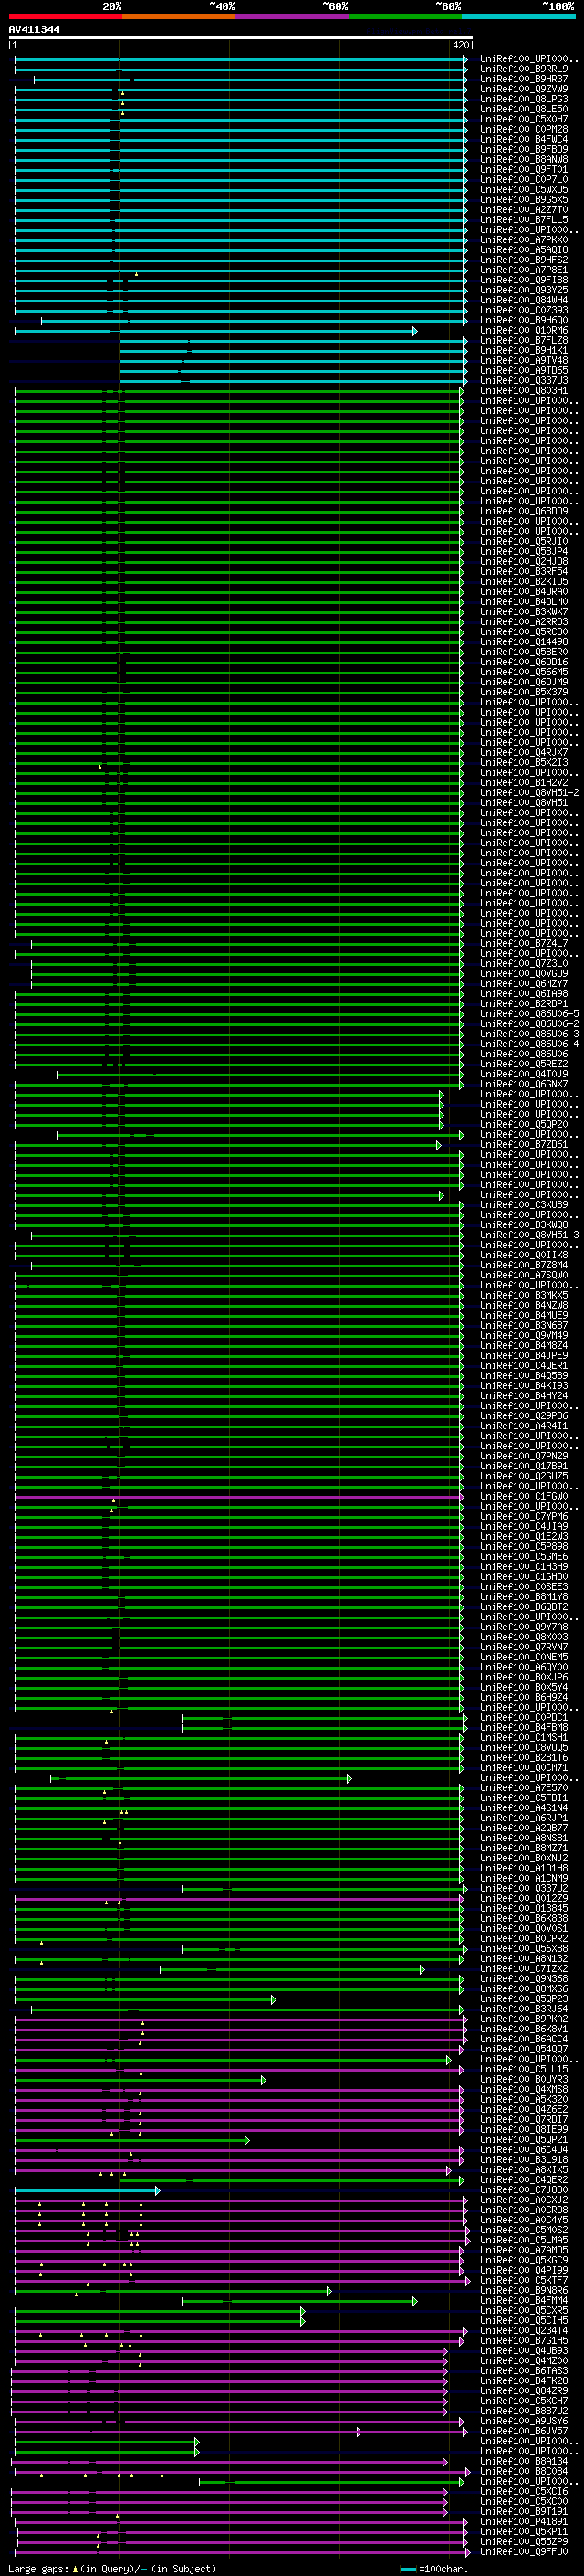
Task: Select the UniRef100_Q5RJI0 label
Action: pyautogui.click(x=524, y=542)
